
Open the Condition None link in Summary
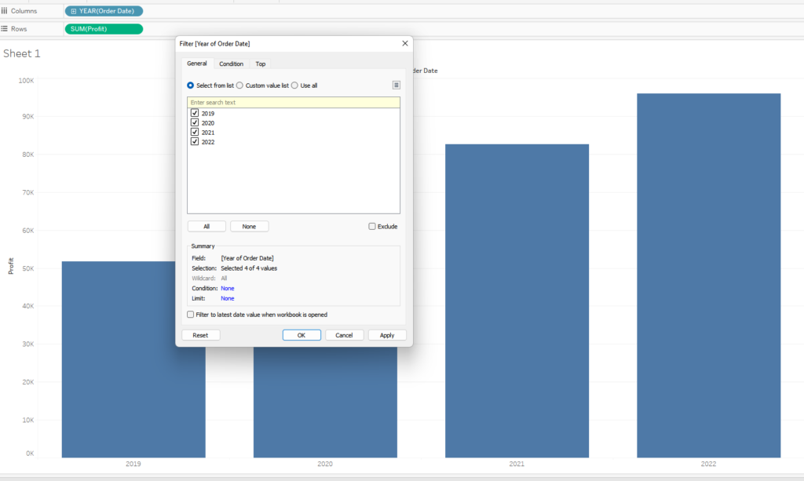point(228,289)
